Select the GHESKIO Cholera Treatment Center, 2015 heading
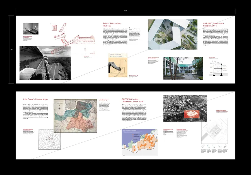The height and width of the screenshot is (175, 251). coord(133,100)
